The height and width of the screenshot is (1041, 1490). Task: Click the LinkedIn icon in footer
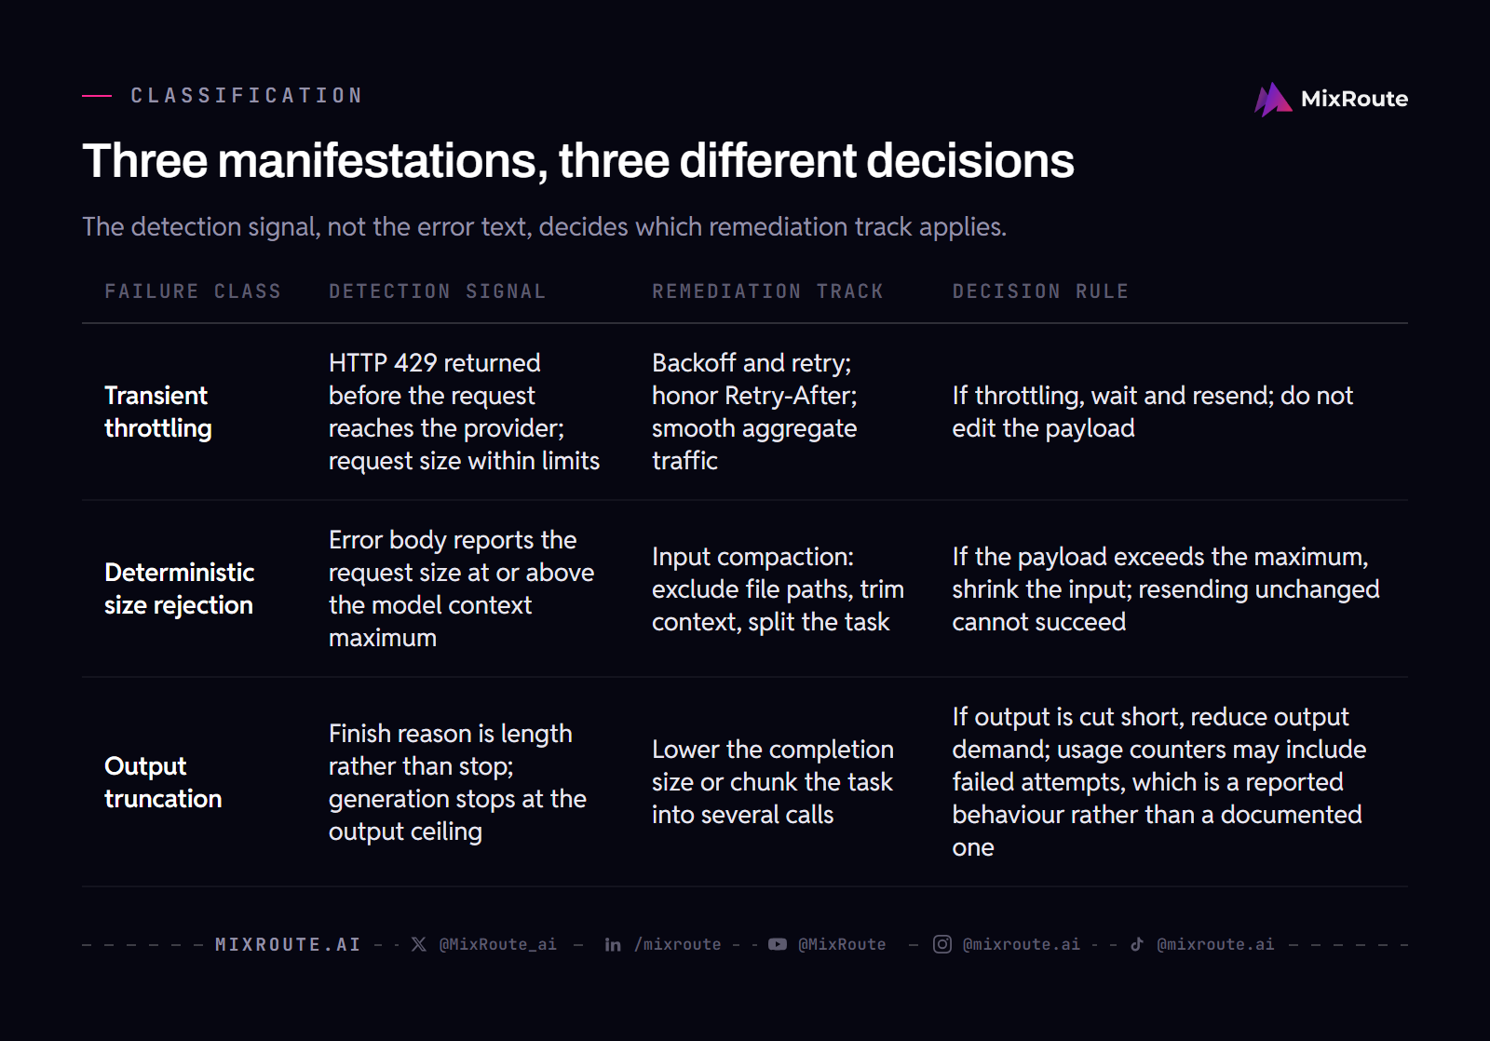[x=613, y=944]
